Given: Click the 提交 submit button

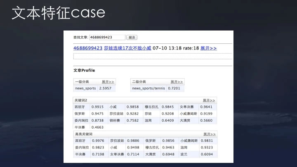Looking at the screenshot, I should [132, 38].
